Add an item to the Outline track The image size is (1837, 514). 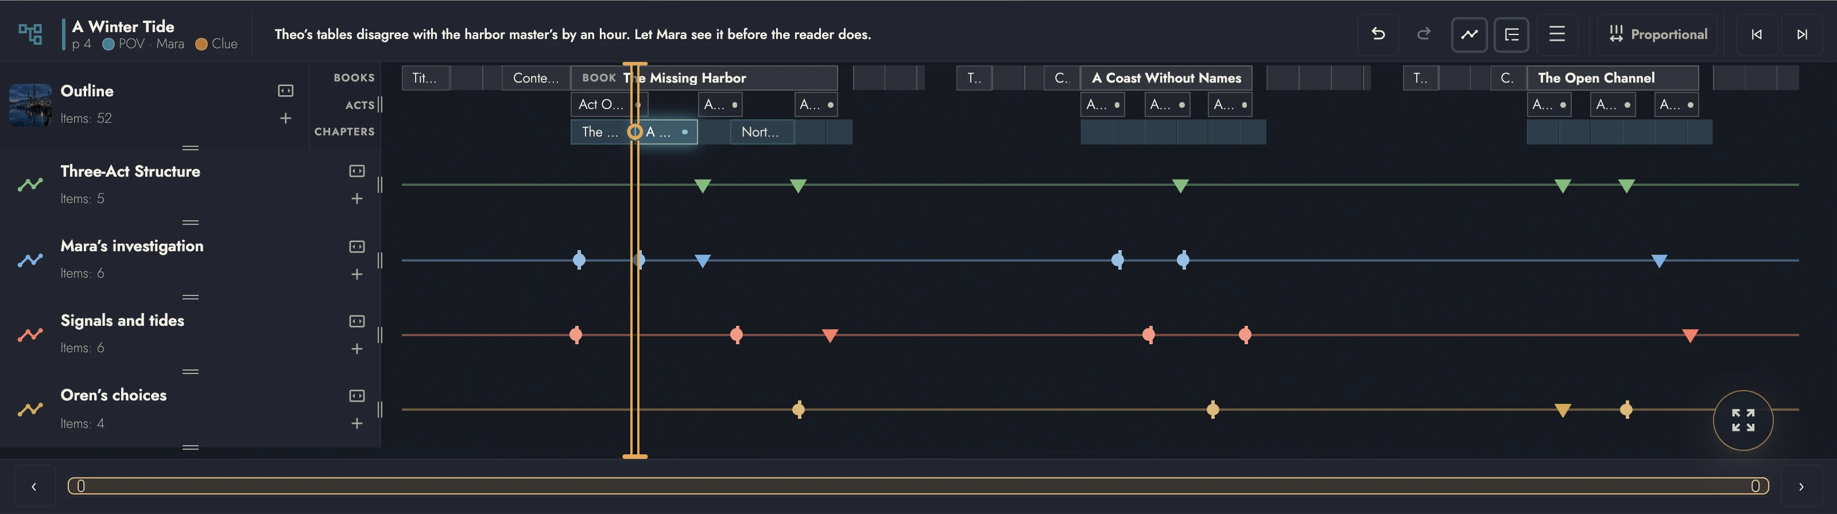pyautogui.click(x=285, y=118)
